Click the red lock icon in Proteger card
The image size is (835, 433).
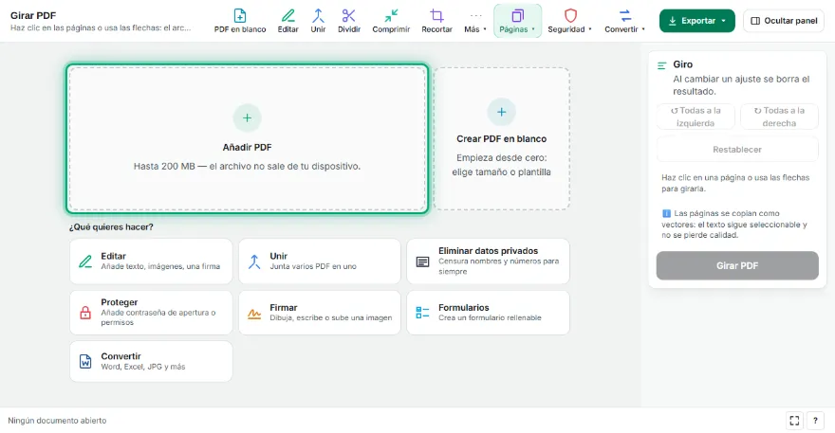[x=85, y=313]
